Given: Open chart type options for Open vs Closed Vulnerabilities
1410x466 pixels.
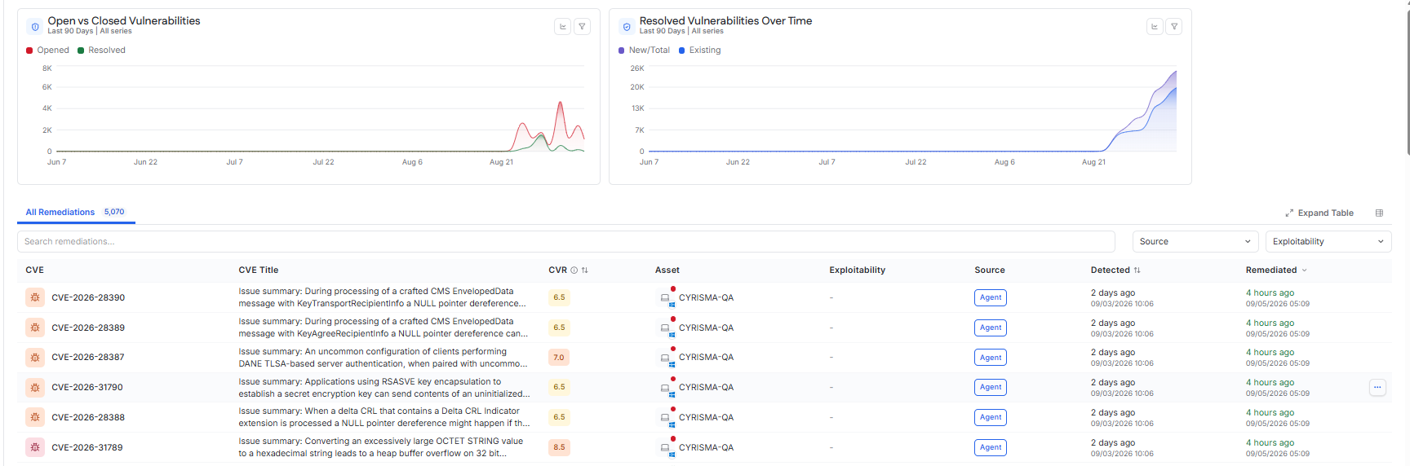Looking at the screenshot, I should [x=562, y=27].
